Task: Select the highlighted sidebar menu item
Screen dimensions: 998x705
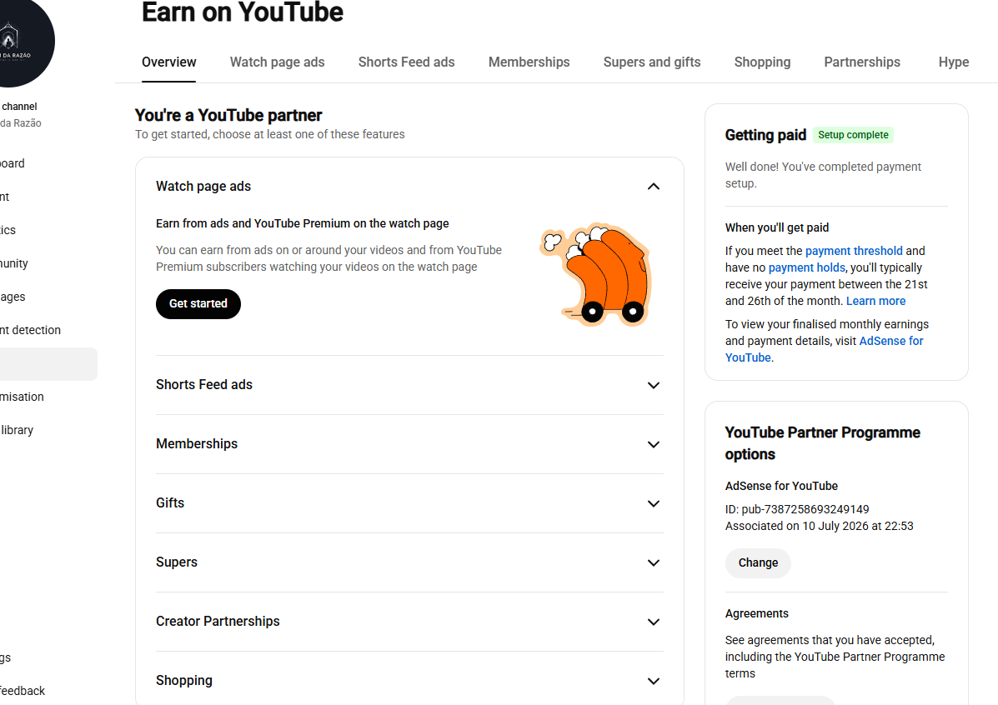Action: tap(48, 364)
